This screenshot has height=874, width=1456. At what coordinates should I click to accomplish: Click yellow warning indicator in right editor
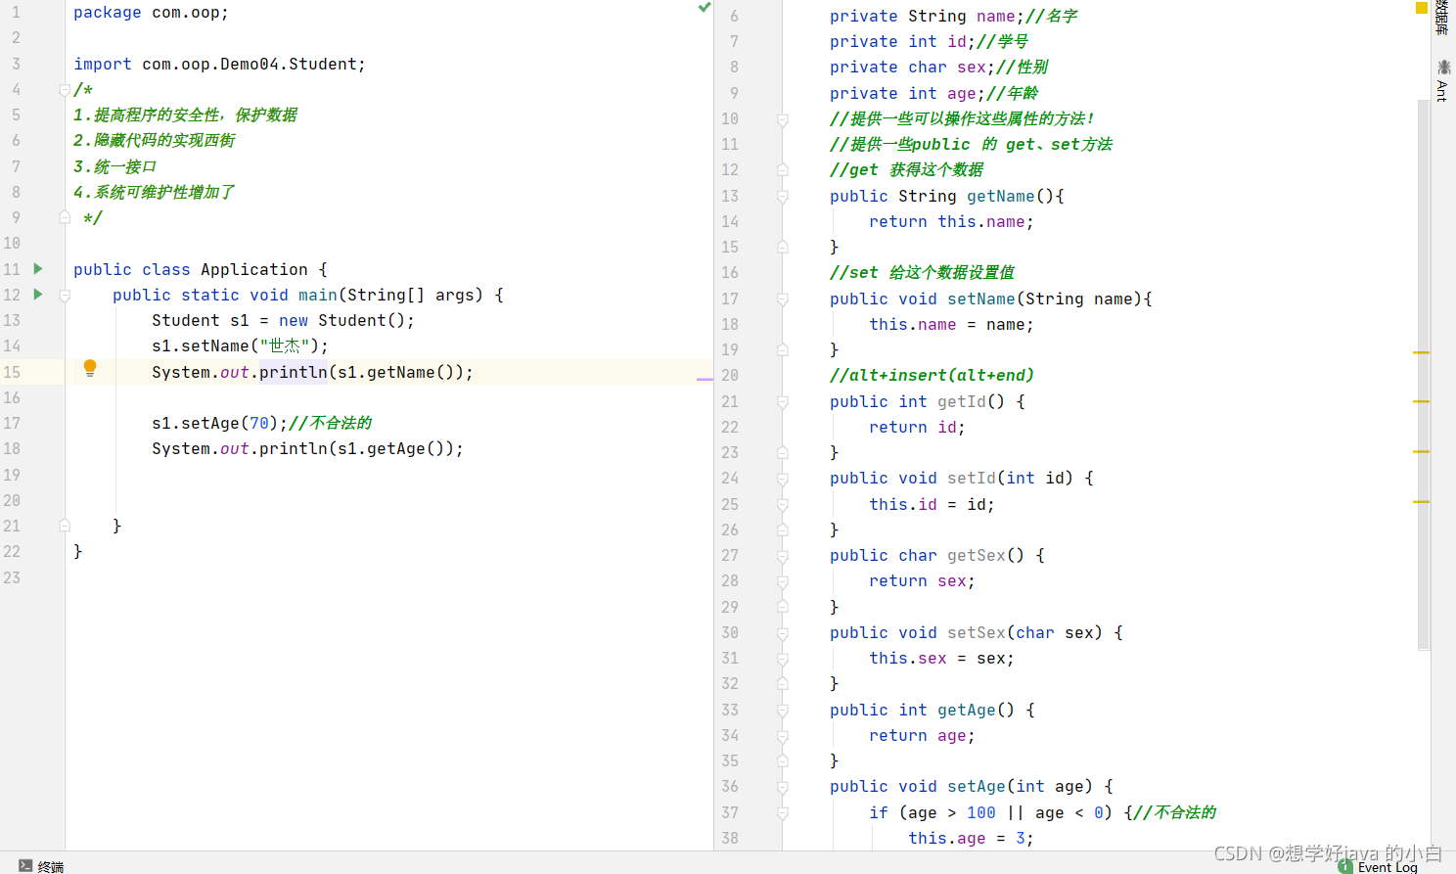tap(1422, 7)
